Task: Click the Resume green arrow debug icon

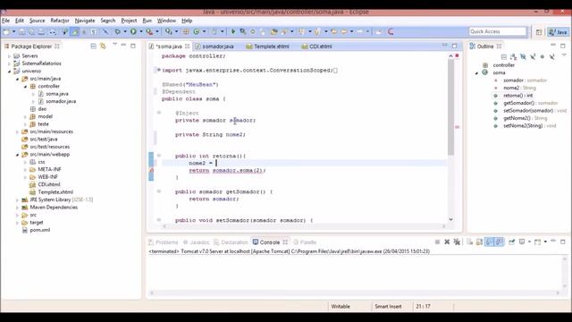Action: click(x=232, y=32)
